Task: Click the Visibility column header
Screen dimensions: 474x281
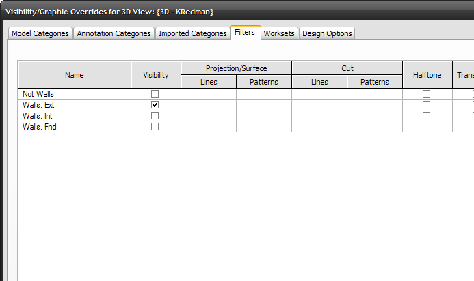Action: pos(156,75)
